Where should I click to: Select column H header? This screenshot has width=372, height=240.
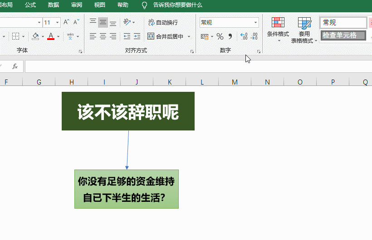click(x=71, y=82)
